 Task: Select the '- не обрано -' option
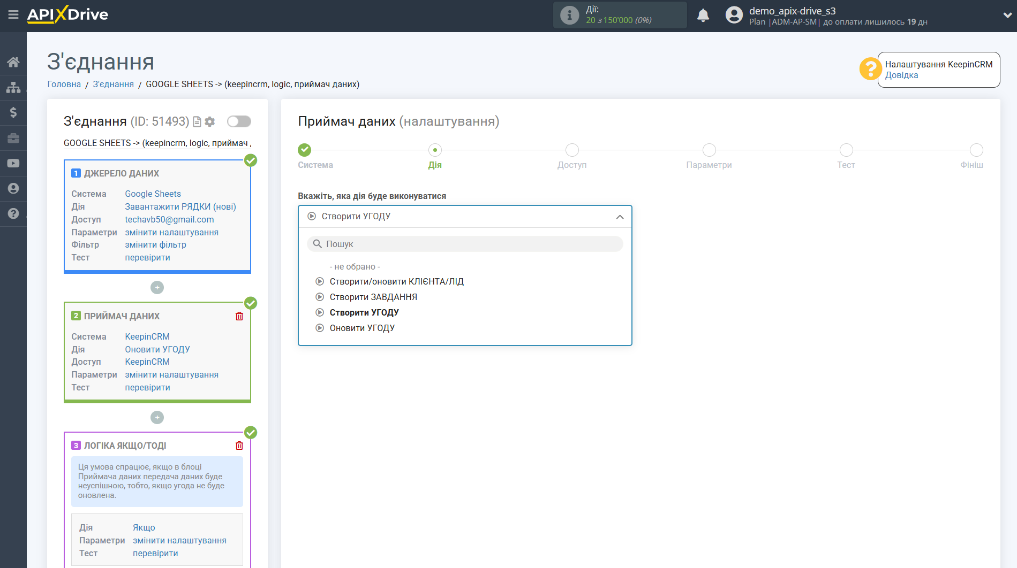355,266
